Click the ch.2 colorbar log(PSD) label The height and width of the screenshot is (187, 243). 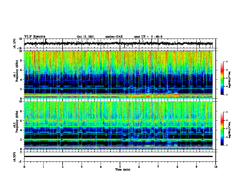pos(230,130)
